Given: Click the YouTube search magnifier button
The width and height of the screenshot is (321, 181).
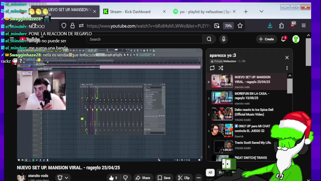Looking at the screenshot, I should coord(209,39).
